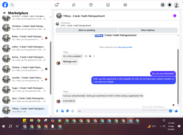React to 'Hi, is this available?' message
The image size is (183, 135).
[86, 56]
